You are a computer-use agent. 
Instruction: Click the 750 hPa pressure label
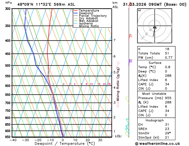(8, 111)
